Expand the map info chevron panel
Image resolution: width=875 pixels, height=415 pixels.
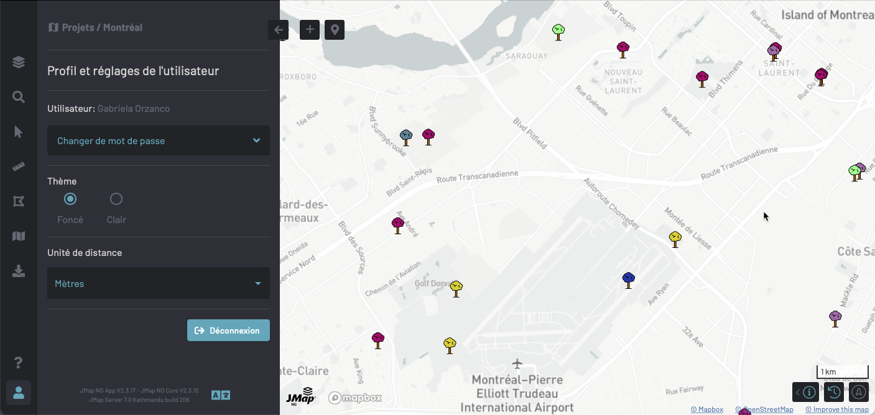point(798,392)
